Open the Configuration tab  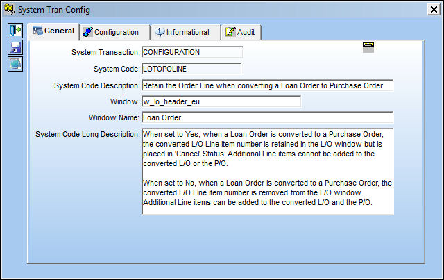[x=114, y=32]
